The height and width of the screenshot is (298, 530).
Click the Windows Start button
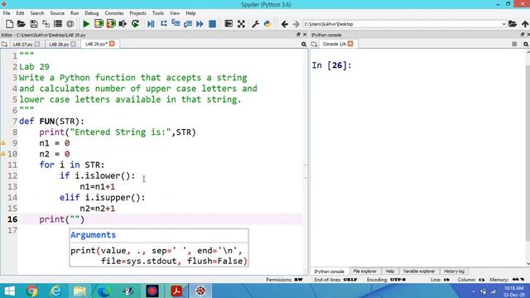pyautogui.click(x=9, y=291)
